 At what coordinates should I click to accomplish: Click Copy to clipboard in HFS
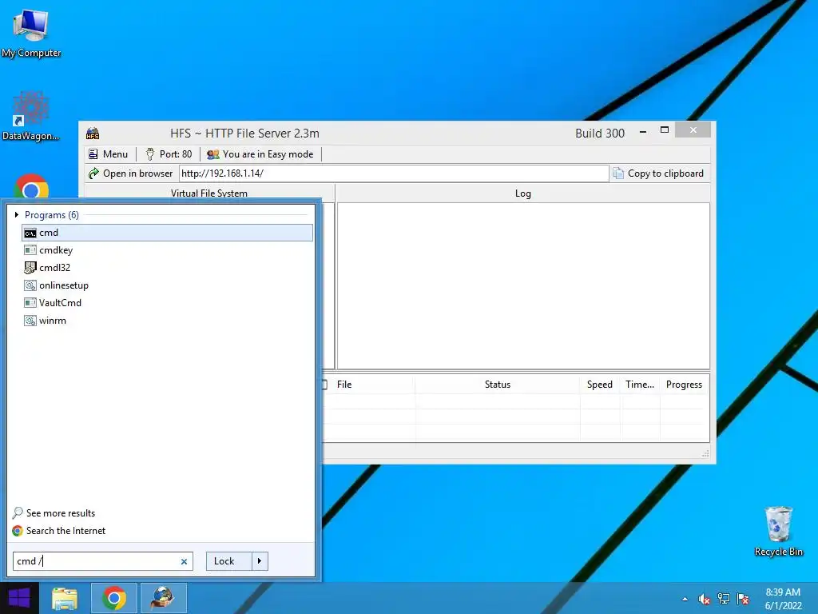(x=658, y=173)
